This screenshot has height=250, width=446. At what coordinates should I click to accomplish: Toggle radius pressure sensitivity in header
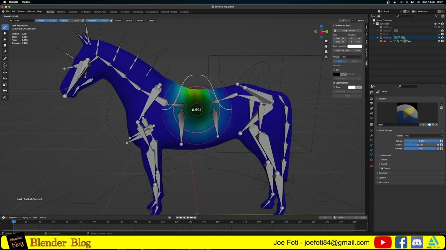pyautogui.click(x=83, y=20)
